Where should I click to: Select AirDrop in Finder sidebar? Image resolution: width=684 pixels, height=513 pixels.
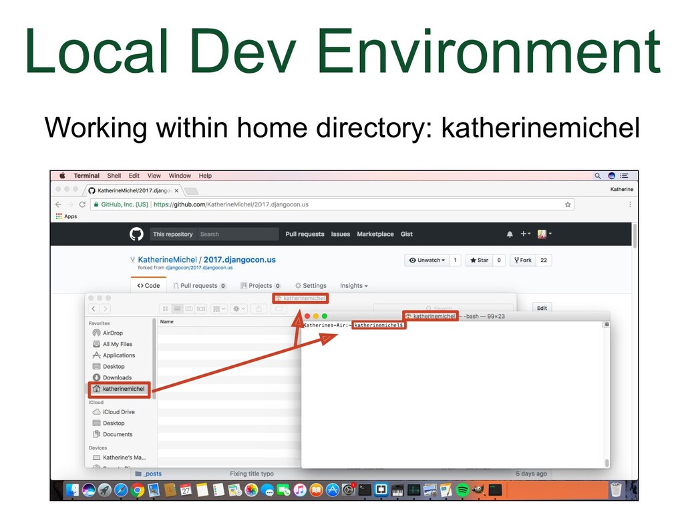point(112,333)
